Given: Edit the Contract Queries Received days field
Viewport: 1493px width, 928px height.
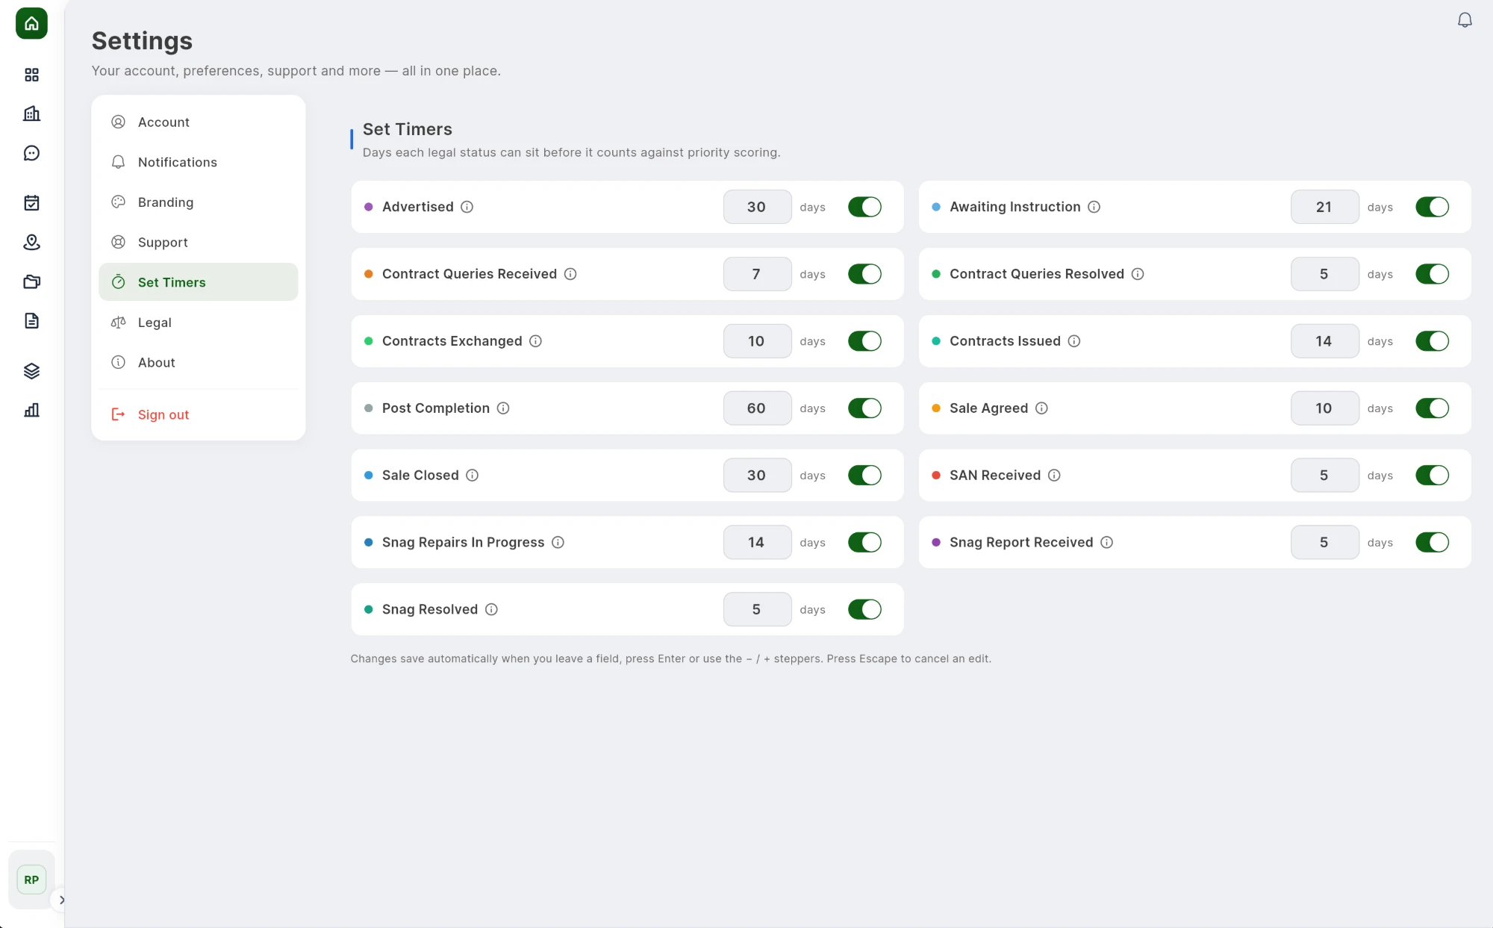Looking at the screenshot, I should click(x=757, y=274).
